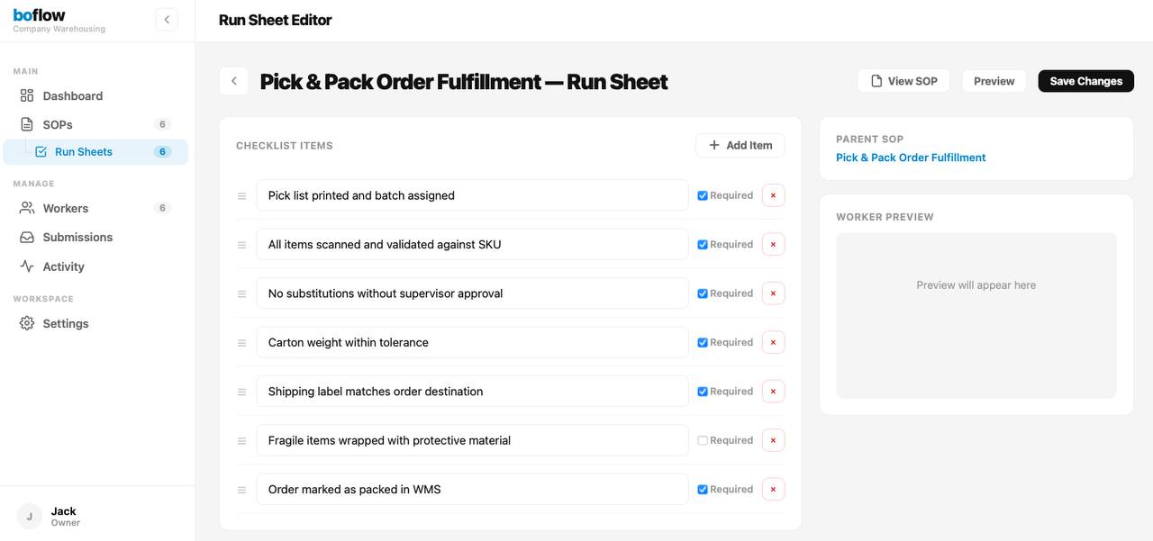
Task: Select Run Sheets in the sidebar
Action: [x=84, y=151]
